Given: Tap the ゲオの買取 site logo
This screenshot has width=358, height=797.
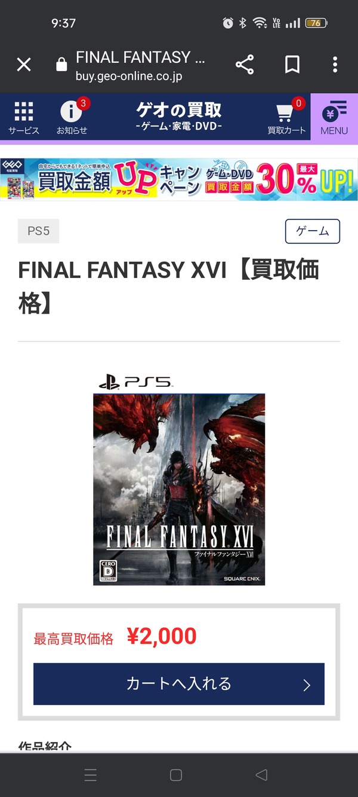Looking at the screenshot, I should click(179, 117).
